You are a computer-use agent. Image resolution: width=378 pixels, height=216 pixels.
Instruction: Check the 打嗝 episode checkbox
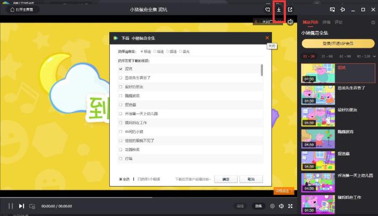120,159
